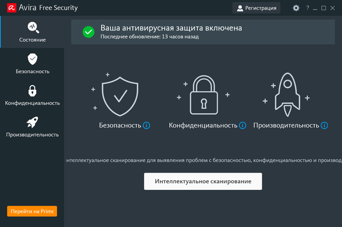Click the green protection status checkmark
This screenshot has height=227, width=342.
click(88, 32)
